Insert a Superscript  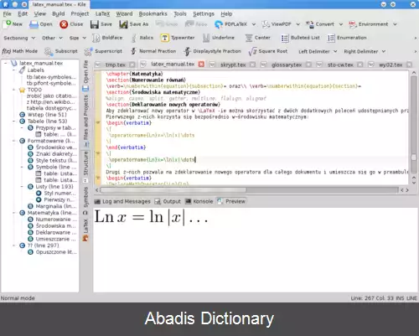[x=104, y=51]
